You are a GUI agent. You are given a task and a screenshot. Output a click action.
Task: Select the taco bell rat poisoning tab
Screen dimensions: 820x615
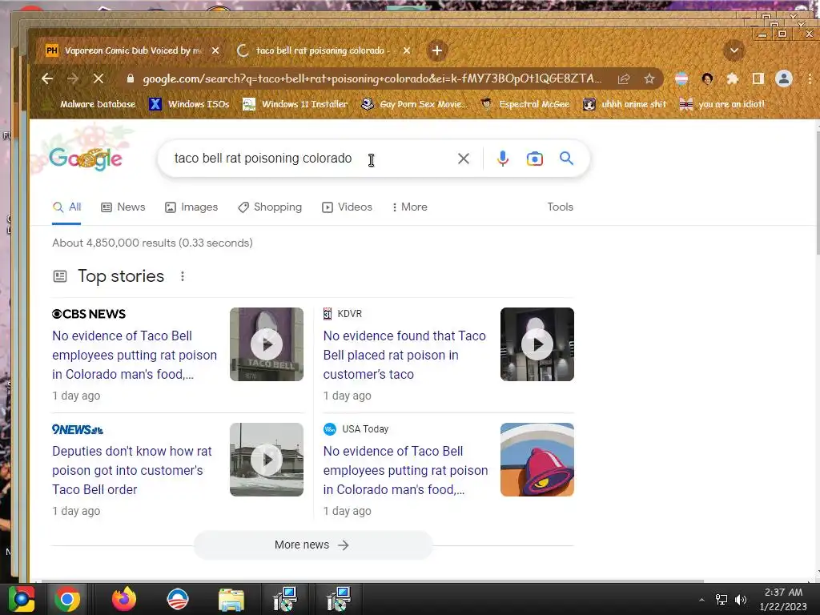point(323,50)
